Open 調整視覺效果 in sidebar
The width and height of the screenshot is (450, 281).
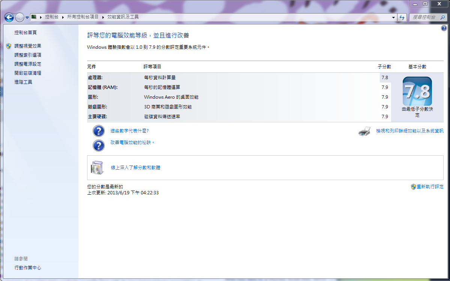pos(28,46)
